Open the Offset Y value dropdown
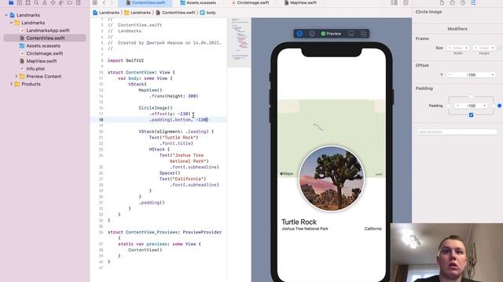Image resolution: width=503 pixels, height=282 pixels. pyautogui.click(x=493, y=75)
